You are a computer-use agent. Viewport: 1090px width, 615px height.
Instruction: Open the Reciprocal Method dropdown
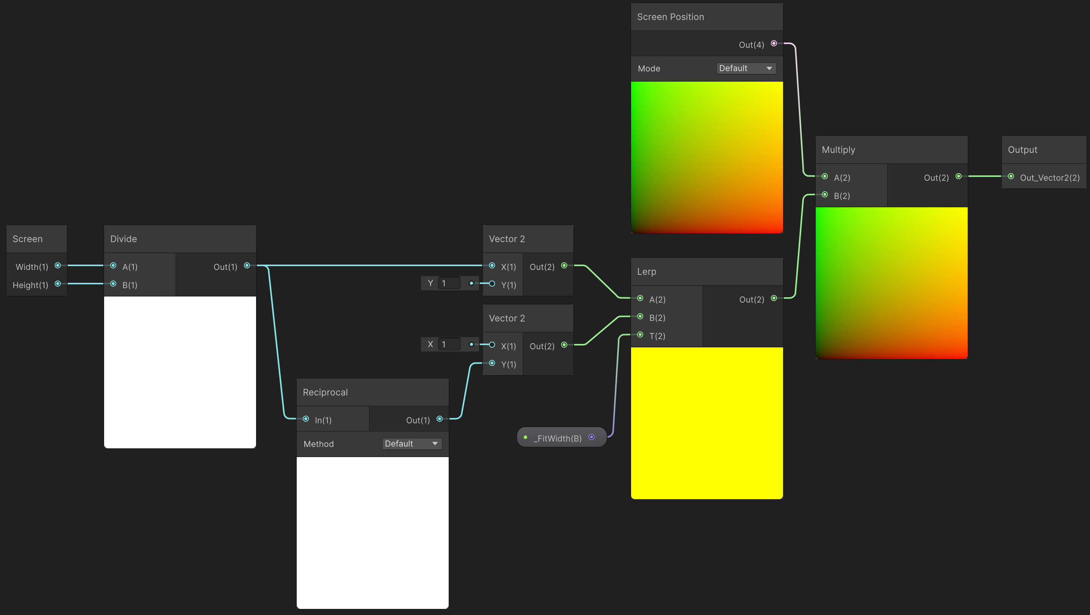coord(412,444)
